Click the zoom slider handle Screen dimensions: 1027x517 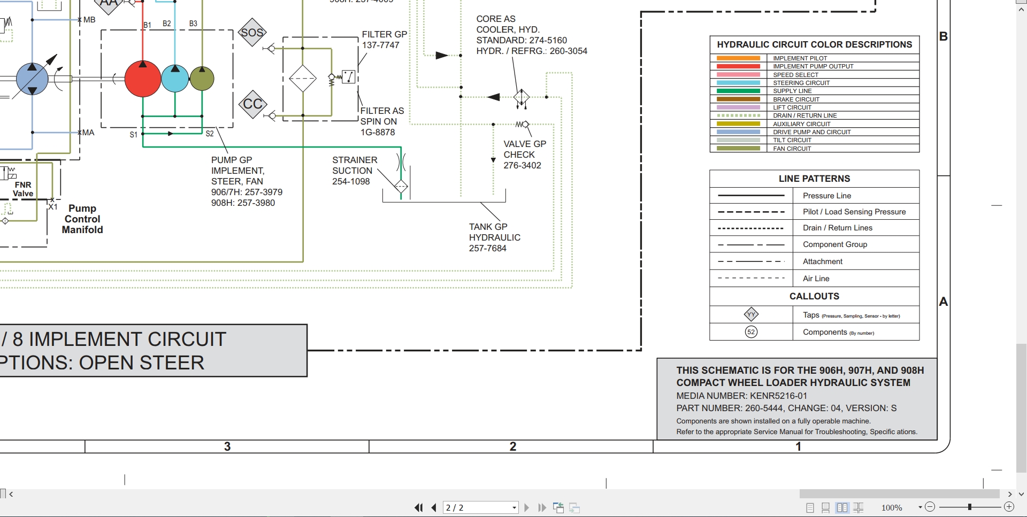[969, 506]
